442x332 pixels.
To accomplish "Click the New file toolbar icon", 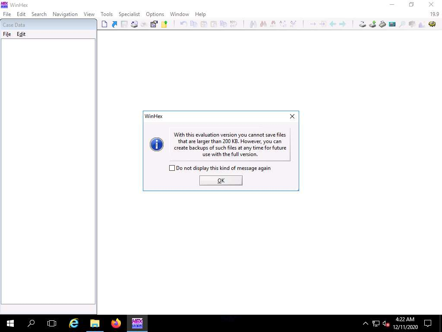I will pos(104,24).
